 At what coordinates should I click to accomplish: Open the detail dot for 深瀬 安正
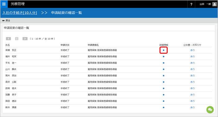coord(164,50)
